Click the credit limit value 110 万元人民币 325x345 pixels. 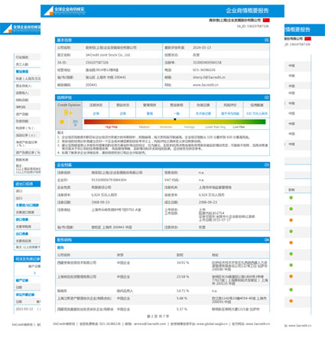coord(257,113)
